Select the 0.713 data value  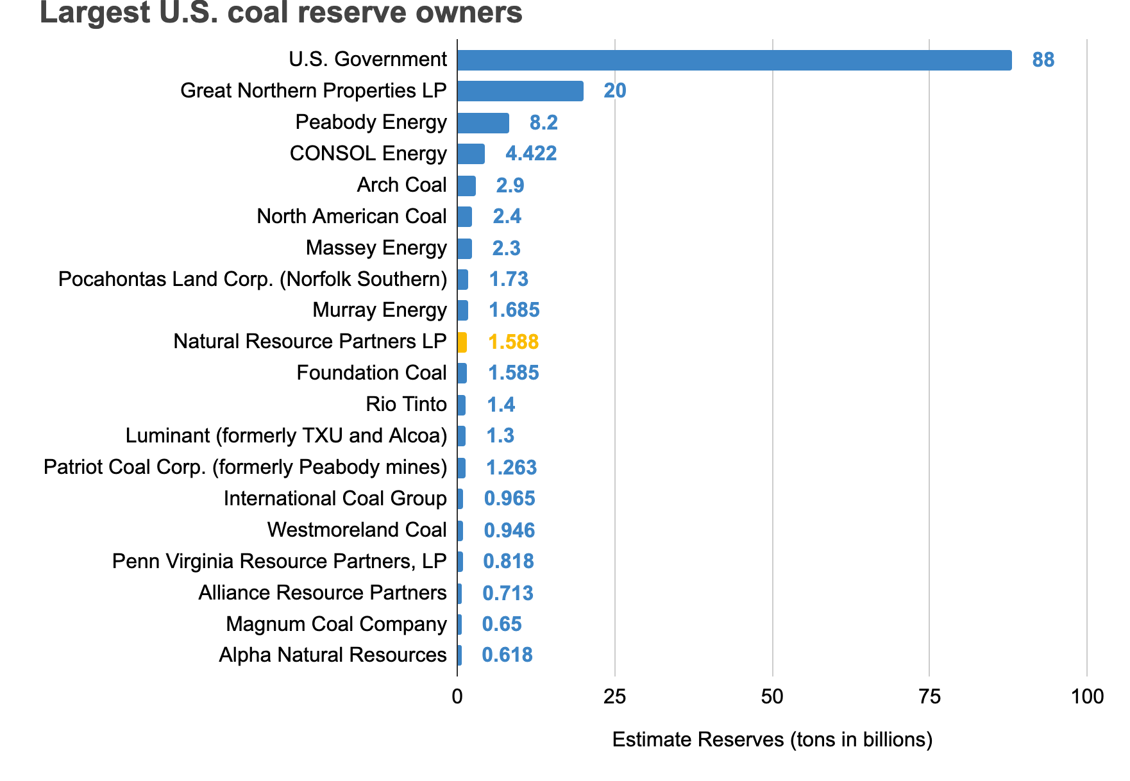coord(508,594)
